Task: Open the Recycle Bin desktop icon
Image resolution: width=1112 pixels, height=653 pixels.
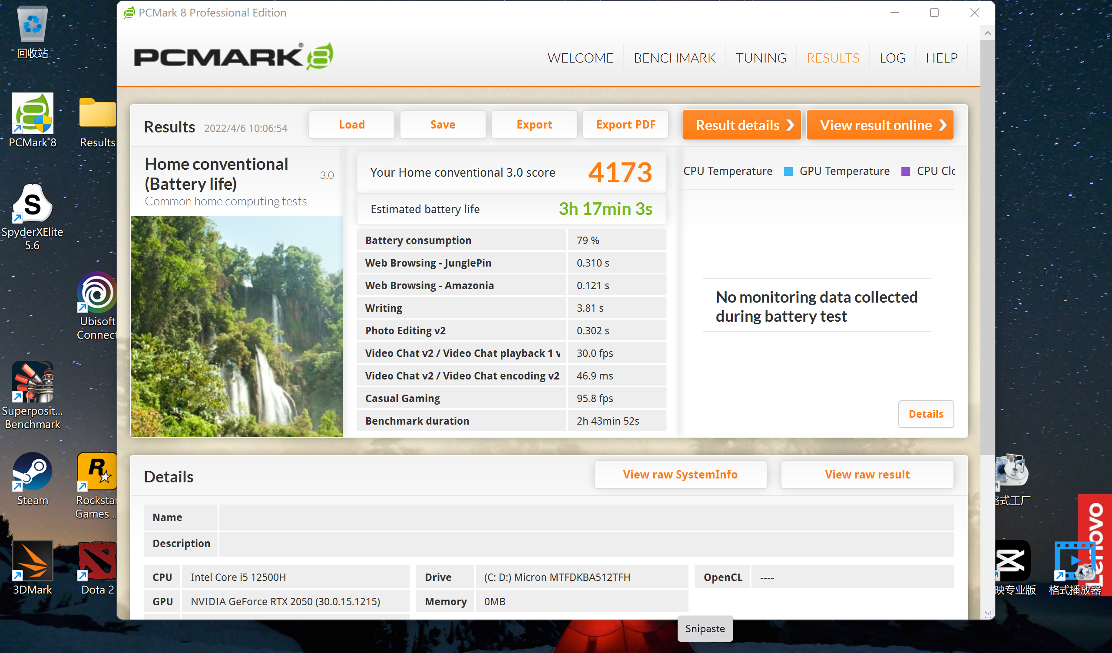Action: 32,25
